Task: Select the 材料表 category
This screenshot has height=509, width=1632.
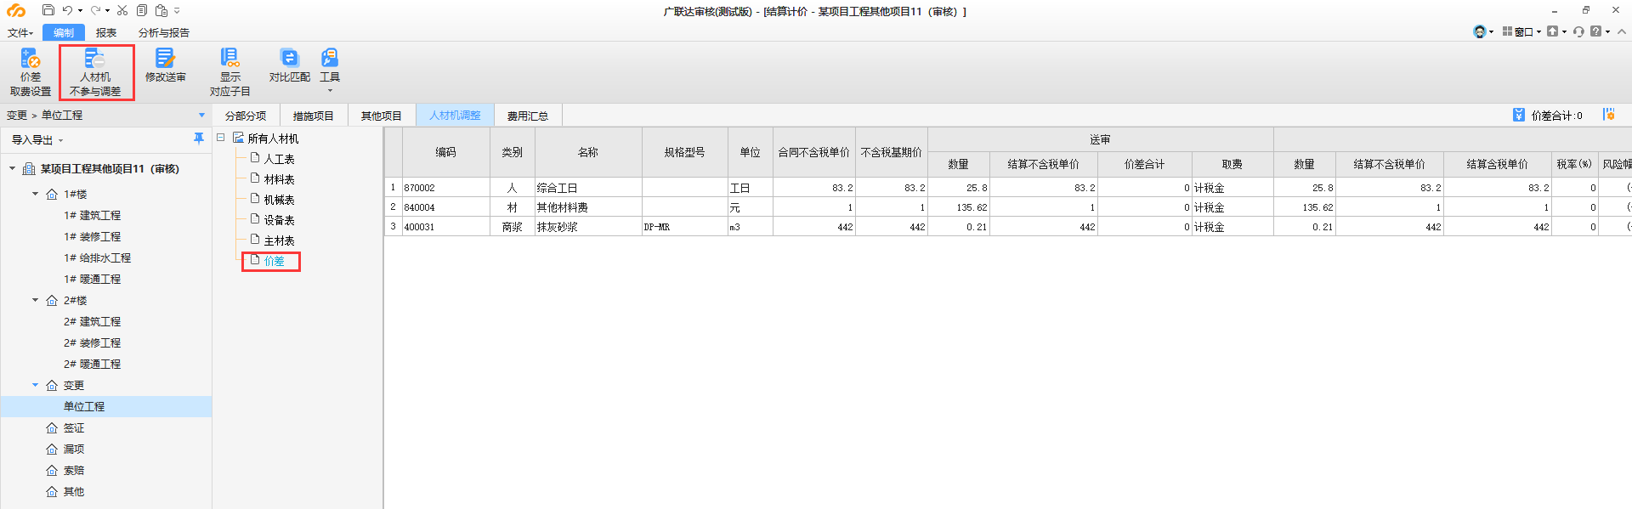Action: (279, 179)
